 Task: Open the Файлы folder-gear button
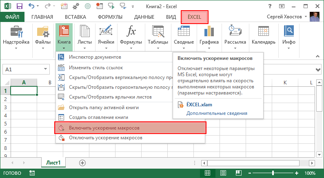[x=43, y=37]
